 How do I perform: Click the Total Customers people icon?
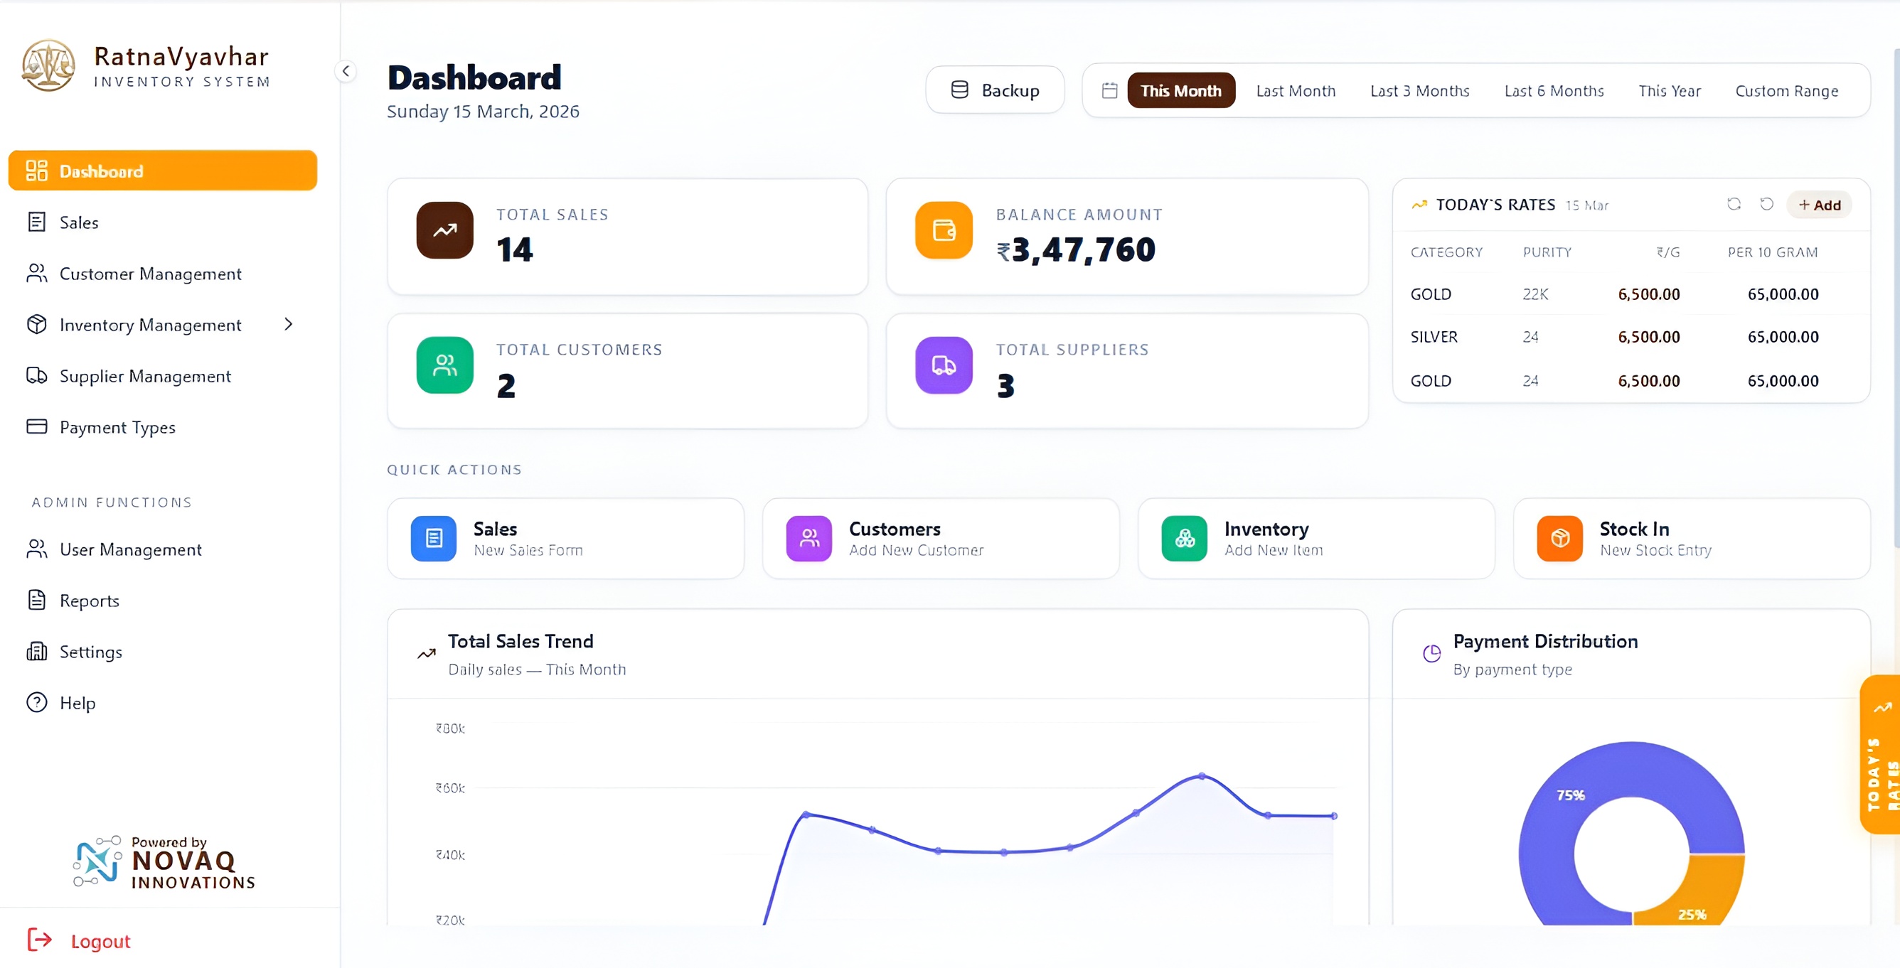(x=444, y=365)
